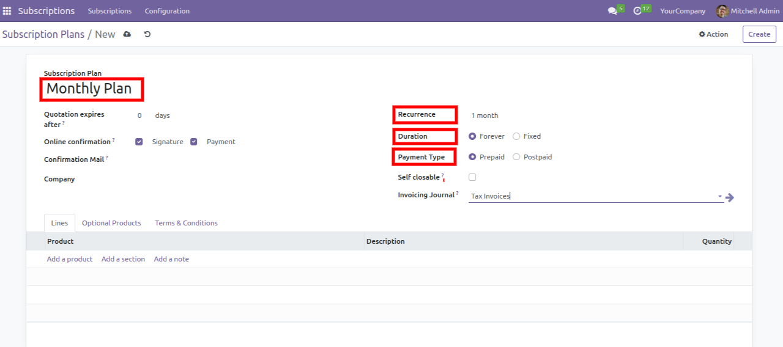Open the Action gear menu
The image size is (783, 347).
tap(713, 34)
